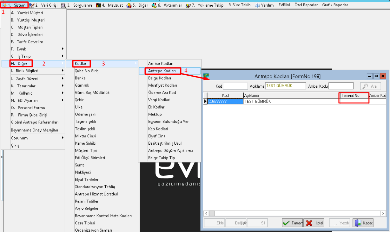390x232 pixels.
Task: Open the 2. Veri Girişi menu
Action: [x=43, y=5]
